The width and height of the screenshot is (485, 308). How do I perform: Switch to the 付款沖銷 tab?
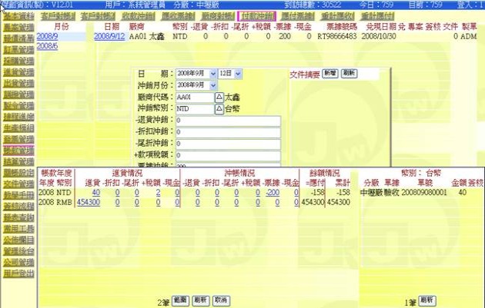click(x=256, y=15)
